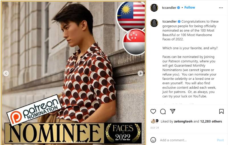The width and height of the screenshot is (228, 145).
Task: Open tccandler profile from header username
Action: click(169, 8)
